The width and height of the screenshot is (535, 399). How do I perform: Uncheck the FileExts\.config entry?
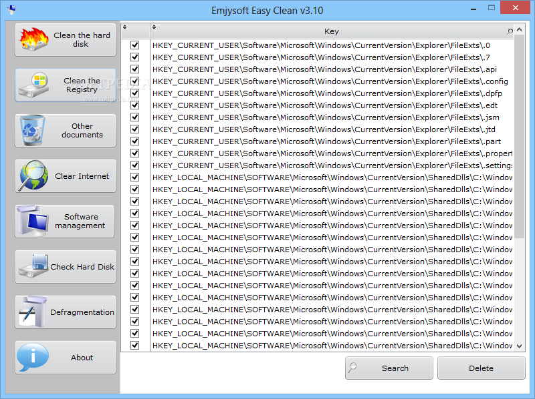click(x=135, y=81)
